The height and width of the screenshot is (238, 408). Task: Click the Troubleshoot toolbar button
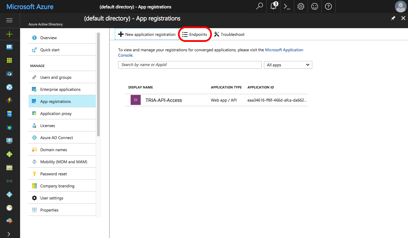point(229,35)
